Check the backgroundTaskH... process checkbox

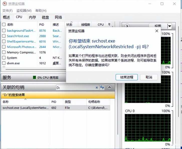click(x=4, y=30)
